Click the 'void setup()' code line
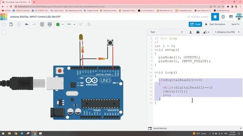This screenshot has width=243, height=136. tap(167, 50)
